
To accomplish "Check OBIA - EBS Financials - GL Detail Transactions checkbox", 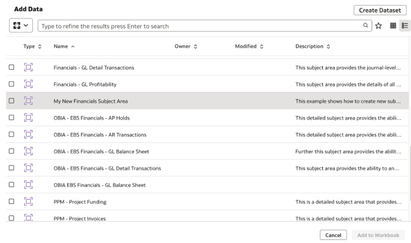I will [x=11, y=168].
